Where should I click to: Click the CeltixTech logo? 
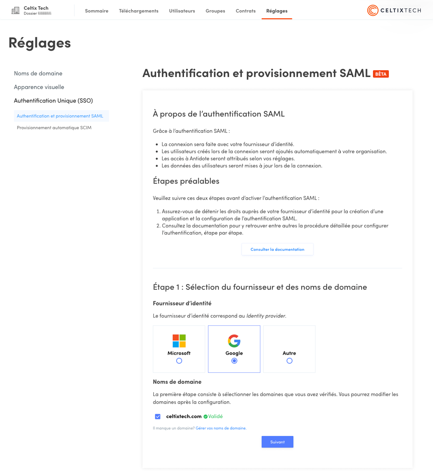(x=394, y=11)
